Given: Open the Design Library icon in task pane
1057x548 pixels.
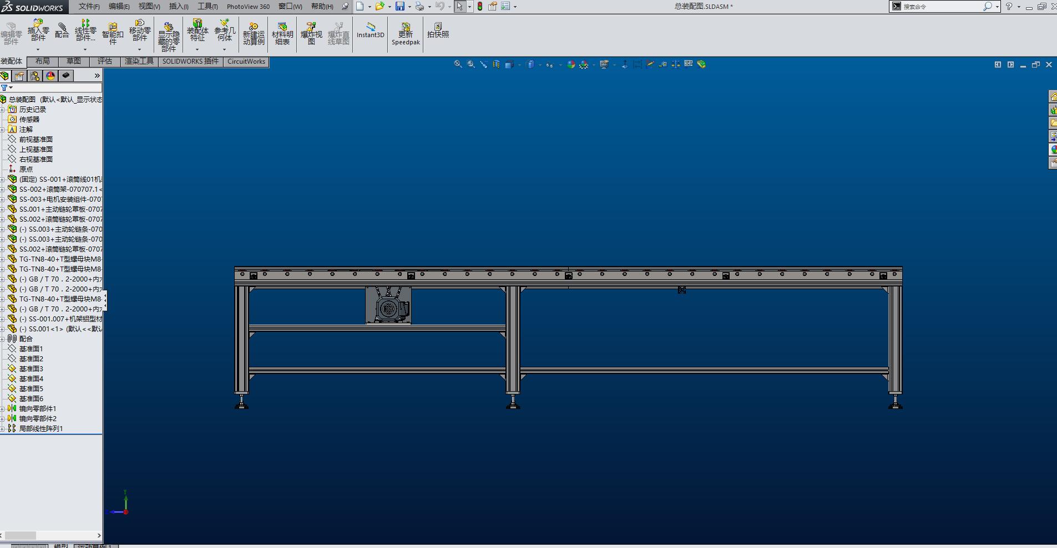Looking at the screenshot, I should click(1053, 110).
